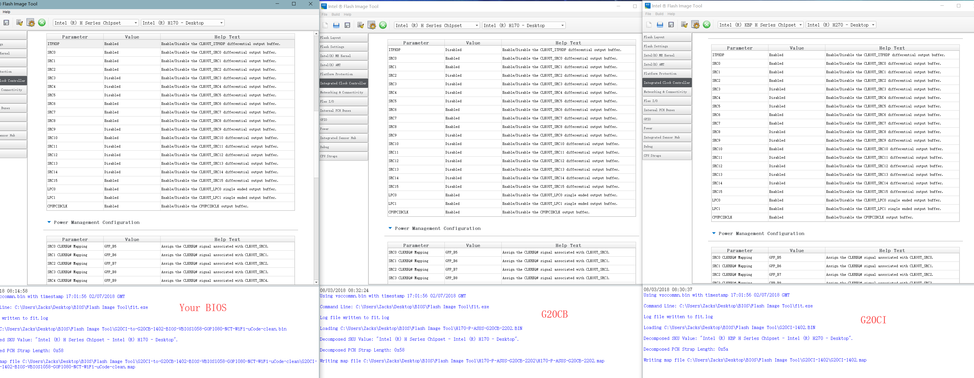Click the Open file icon in the middle window
The height and width of the screenshot is (378, 974).
coord(336,25)
